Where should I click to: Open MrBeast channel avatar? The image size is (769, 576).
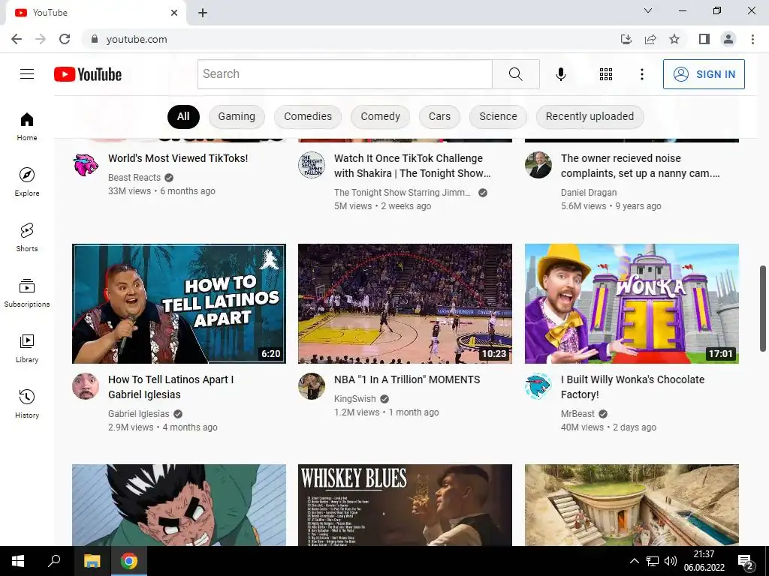pos(538,386)
